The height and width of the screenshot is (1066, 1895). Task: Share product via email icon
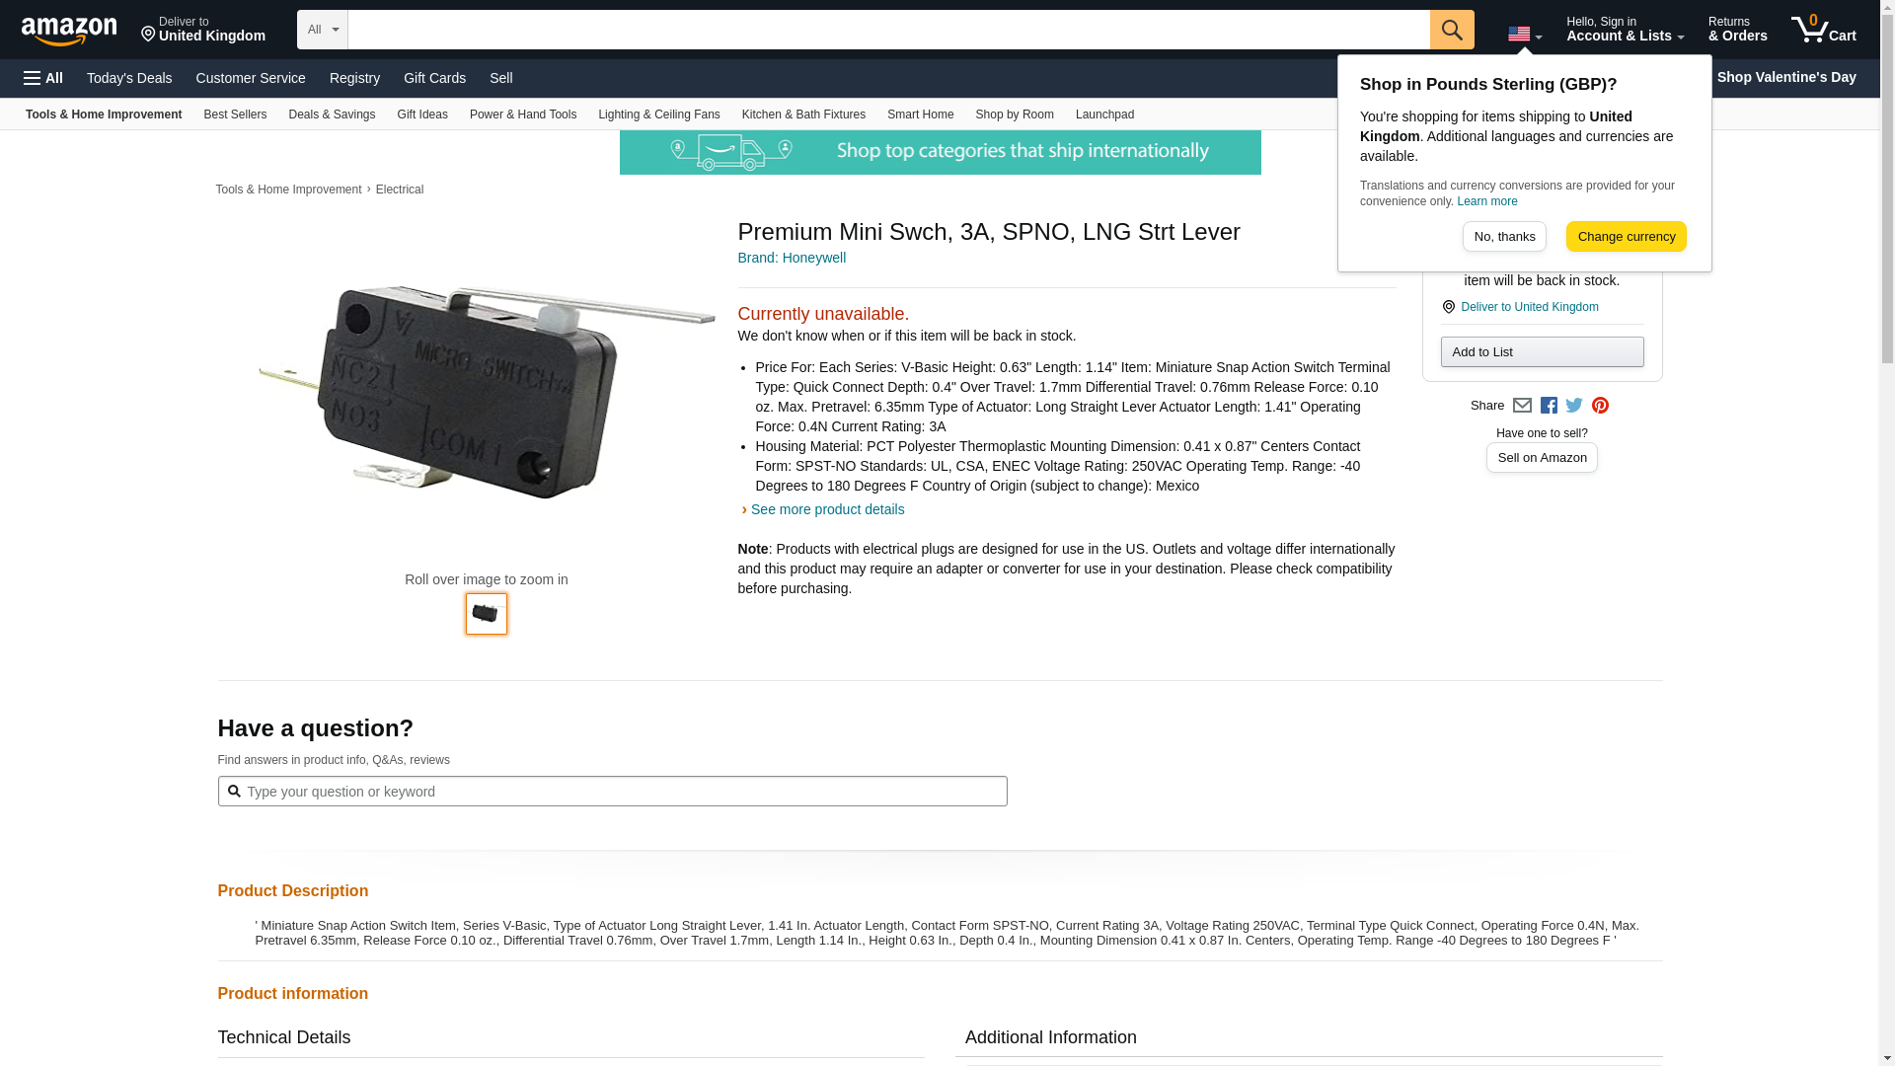[1522, 406]
